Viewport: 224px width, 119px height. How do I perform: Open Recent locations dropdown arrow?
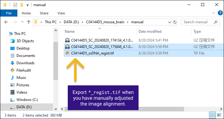22,22
